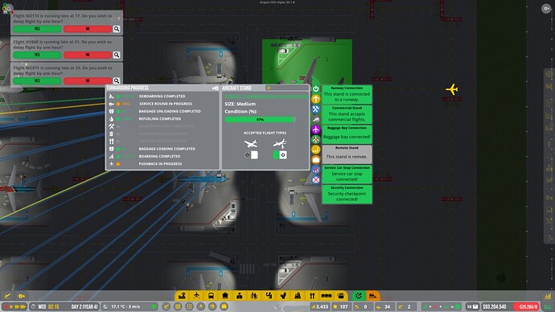Viewport: 555px width, 312px height.
Task: Click the stand condition 97% bar
Action: pyautogui.click(x=260, y=120)
